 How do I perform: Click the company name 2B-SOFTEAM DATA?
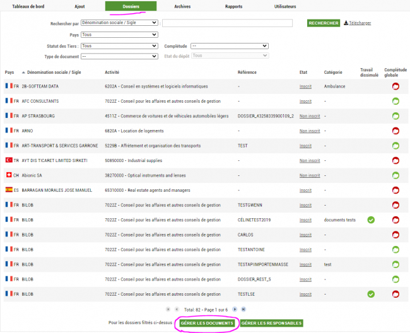pyautogui.click(x=40, y=86)
